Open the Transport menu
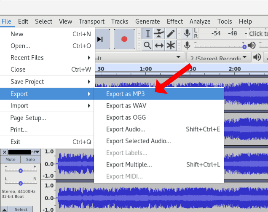This screenshot has height=212, width=268. pos(91,21)
